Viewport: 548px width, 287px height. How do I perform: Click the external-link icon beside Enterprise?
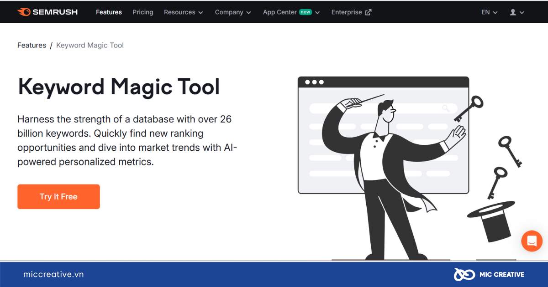coord(369,12)
